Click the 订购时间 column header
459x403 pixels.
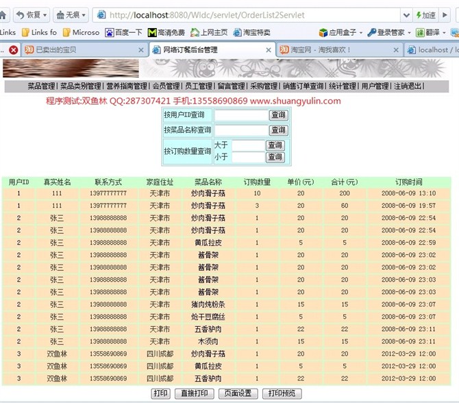409,182
